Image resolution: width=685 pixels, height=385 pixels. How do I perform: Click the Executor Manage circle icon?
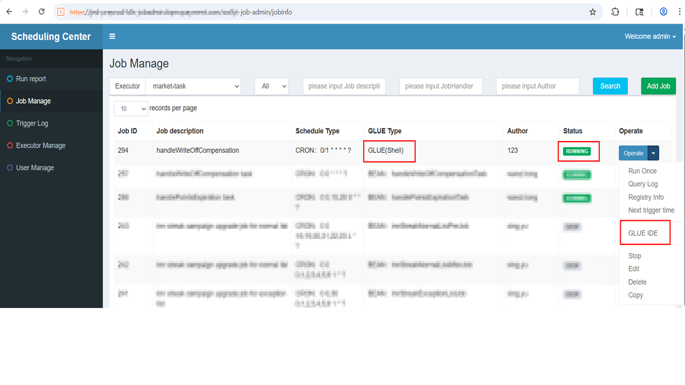[x=10, y=145]
